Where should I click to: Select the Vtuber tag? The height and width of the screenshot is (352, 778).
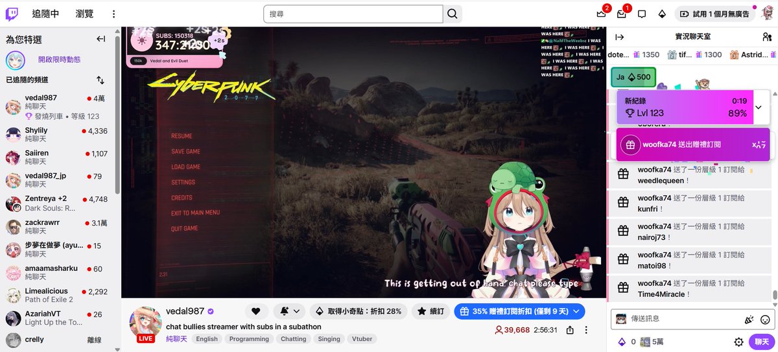click(x=362, y=339)
